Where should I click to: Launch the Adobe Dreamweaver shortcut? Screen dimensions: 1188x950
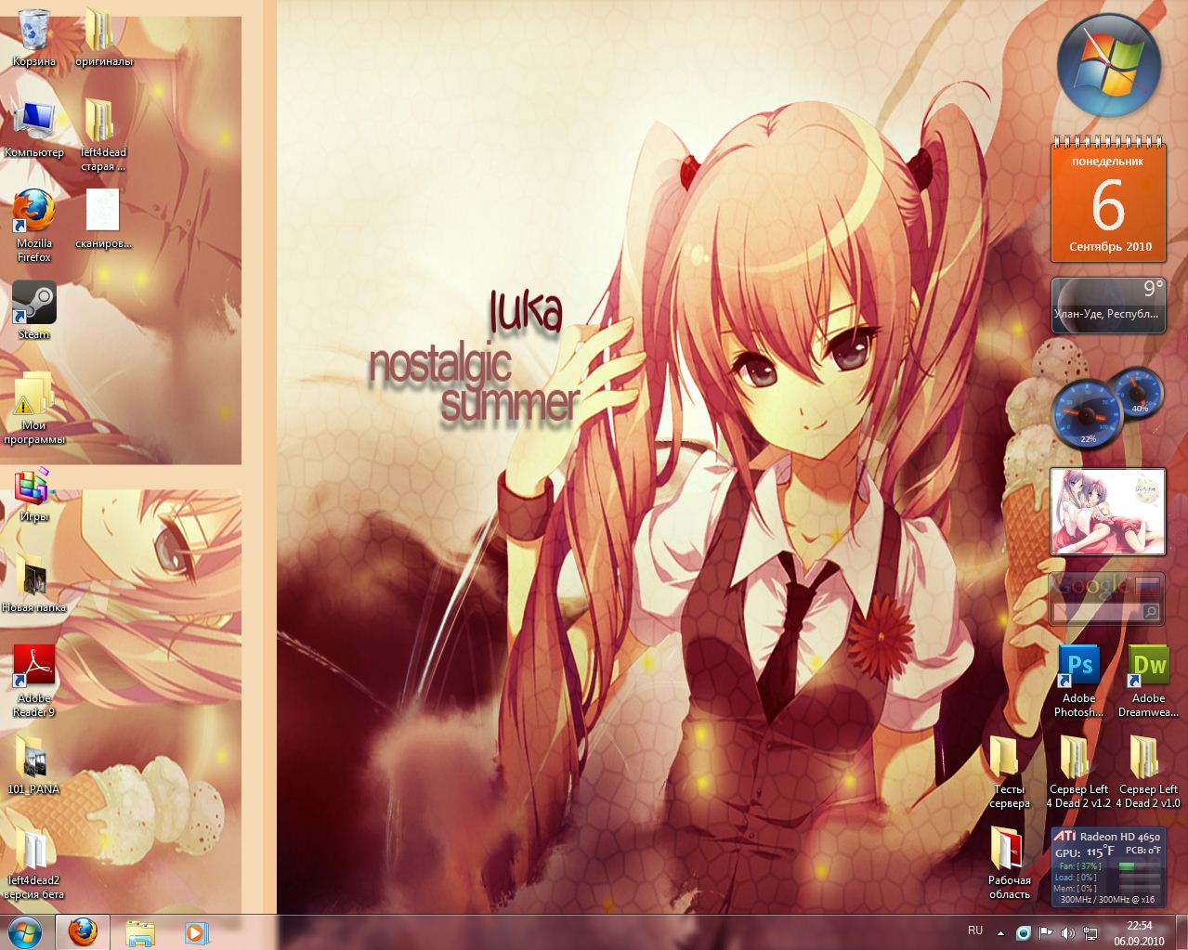tap(1148, 681)
